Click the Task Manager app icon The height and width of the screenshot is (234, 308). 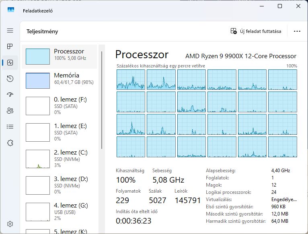click(11, 10)
